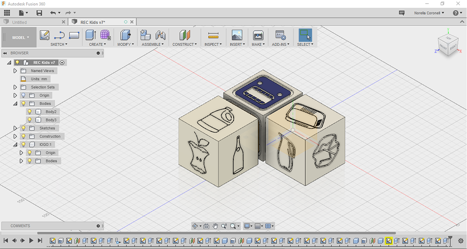Open the Help question mark menu

pos(456,13)
